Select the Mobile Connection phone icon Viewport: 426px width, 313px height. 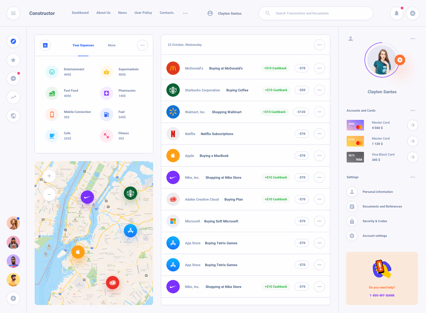click(52, 115)
